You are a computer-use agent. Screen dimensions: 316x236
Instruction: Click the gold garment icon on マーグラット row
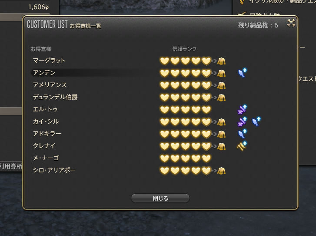coord(221,61)
